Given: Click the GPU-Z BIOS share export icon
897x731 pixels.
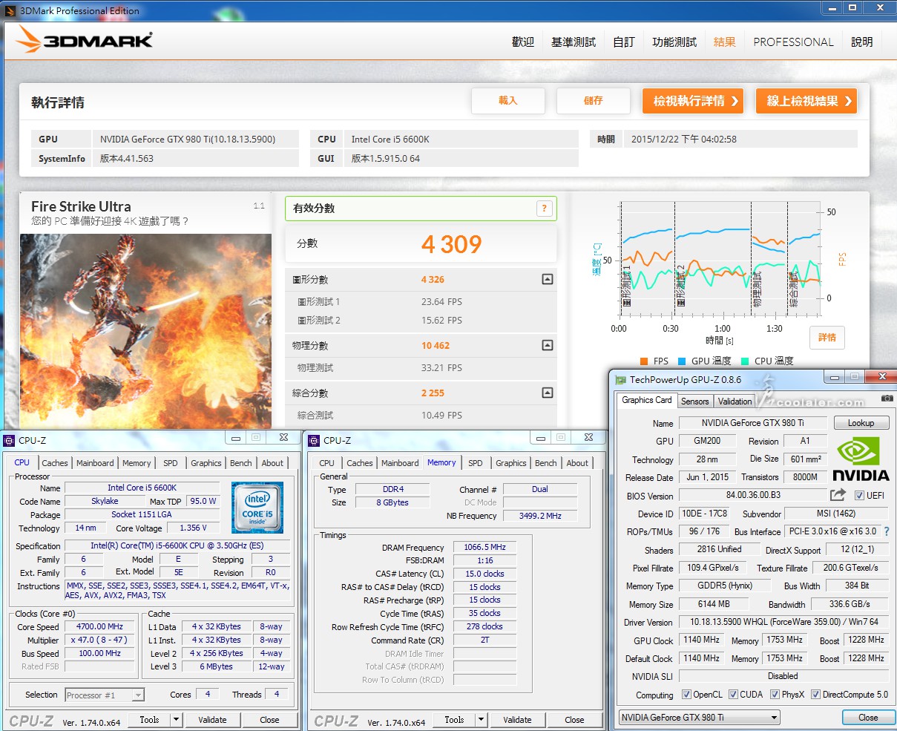Looking at the screenshot, I should [x=838, y=495].
